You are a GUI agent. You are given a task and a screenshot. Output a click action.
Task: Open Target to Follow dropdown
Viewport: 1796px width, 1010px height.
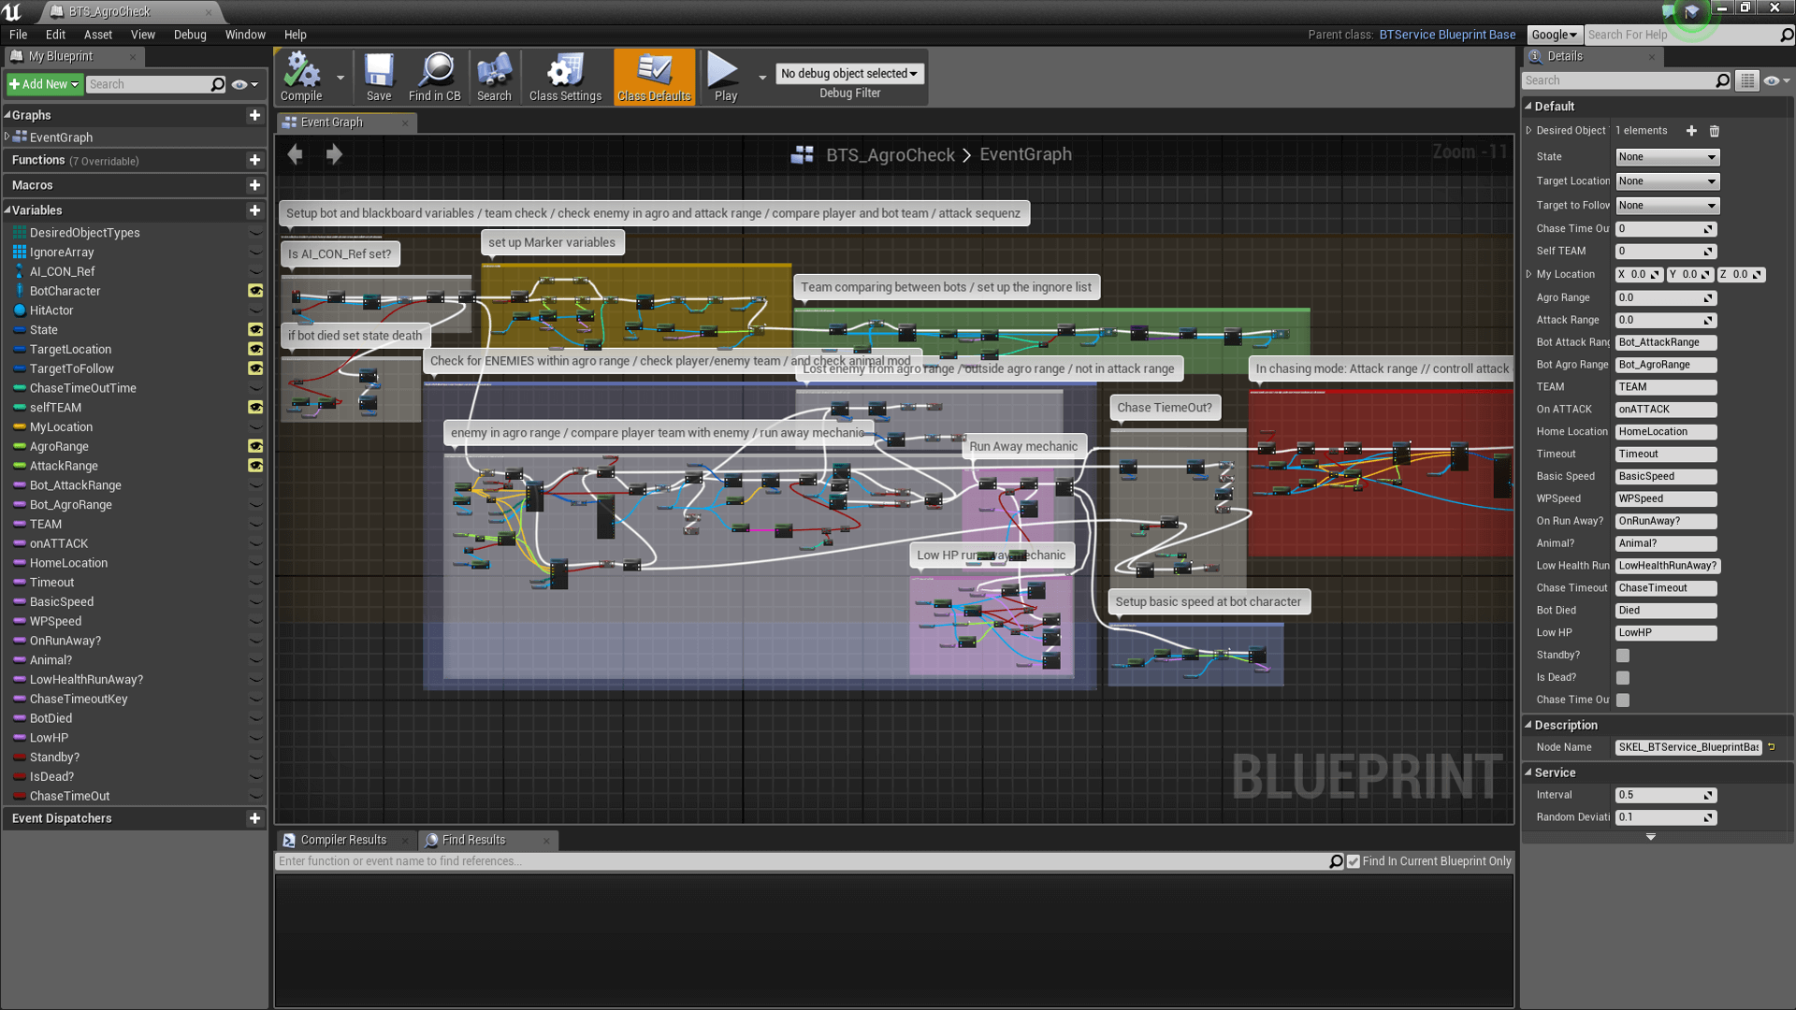pos(1668,206)
